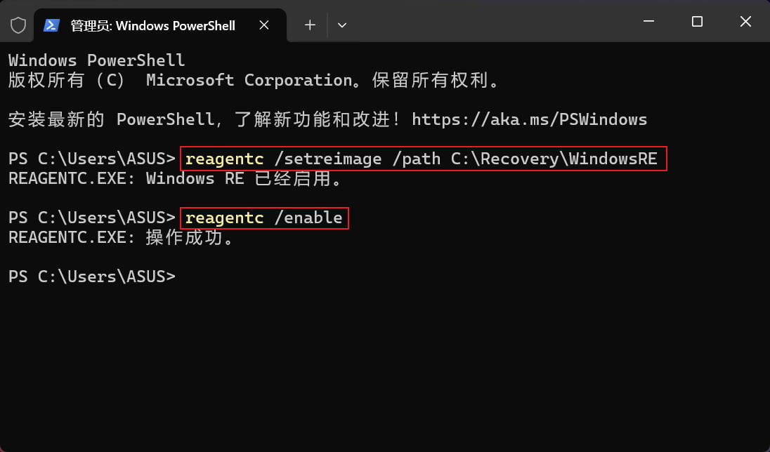The width and height of the screenshot is (770, 452).
Task: Select the 管理员: Windows PowerShell tab
Action: pos(152,25)
